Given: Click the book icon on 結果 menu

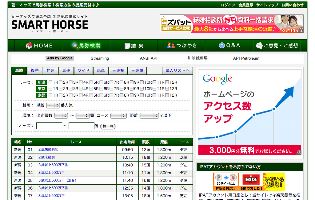Looking at the screenshot, I should click(x=127, y=45).
